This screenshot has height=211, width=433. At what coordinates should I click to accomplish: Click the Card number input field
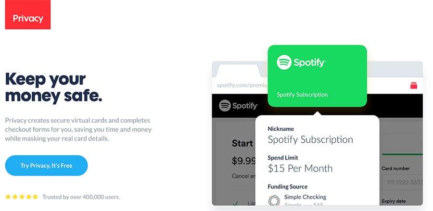402,182
